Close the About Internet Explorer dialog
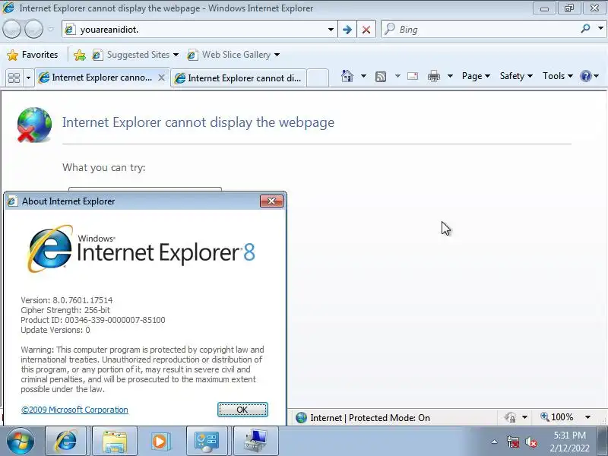608x456 pixels. click(271, 201)
